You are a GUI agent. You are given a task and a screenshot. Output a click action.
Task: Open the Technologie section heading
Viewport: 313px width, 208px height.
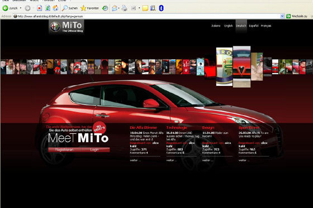[x=177, y=128]
